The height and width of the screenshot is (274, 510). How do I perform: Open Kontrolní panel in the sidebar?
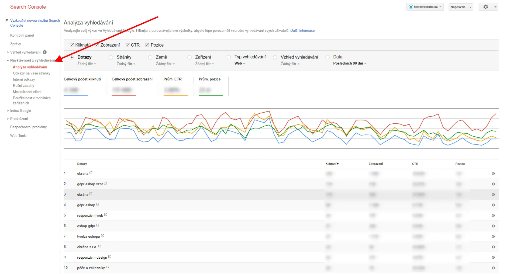[x=22, y=35]
